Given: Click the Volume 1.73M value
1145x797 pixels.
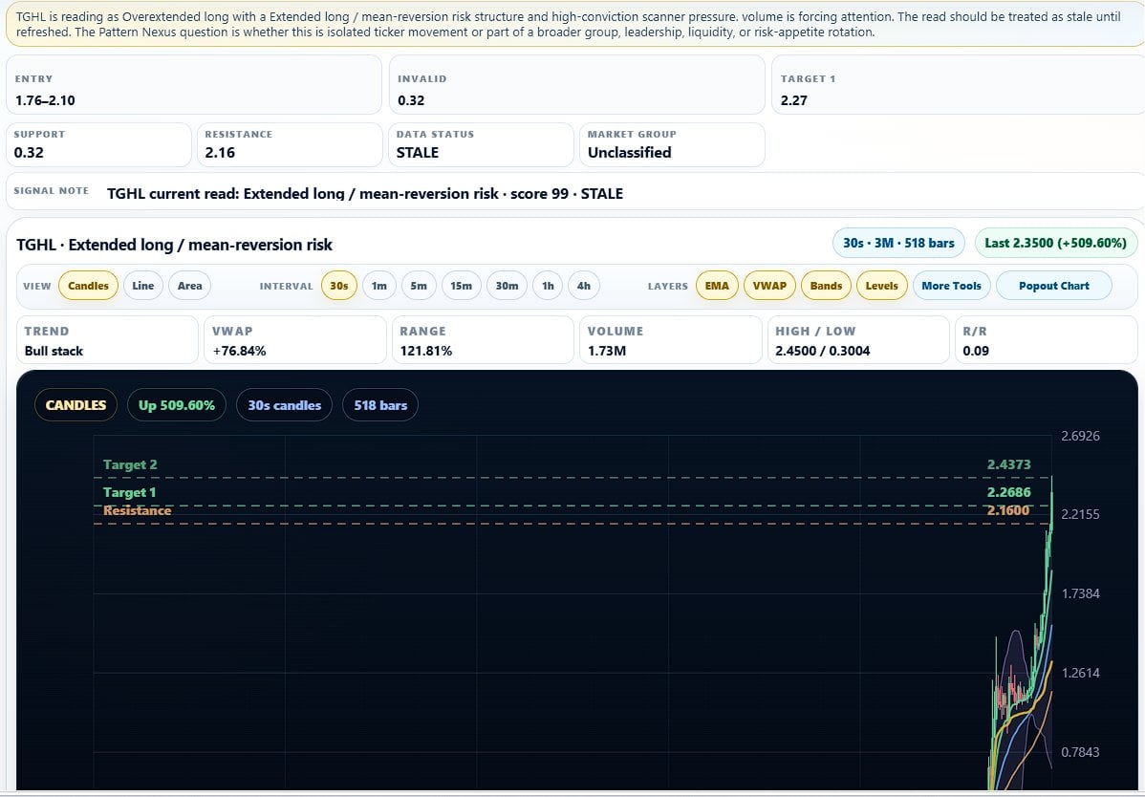Looking at the screenshot, I should point(607,351).
